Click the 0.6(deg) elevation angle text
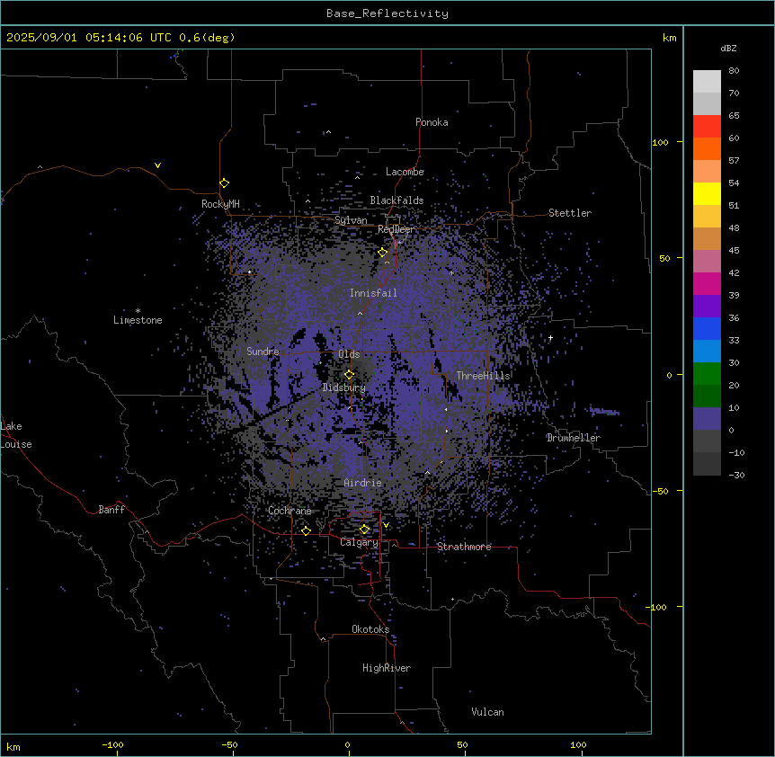 [207, 38]
